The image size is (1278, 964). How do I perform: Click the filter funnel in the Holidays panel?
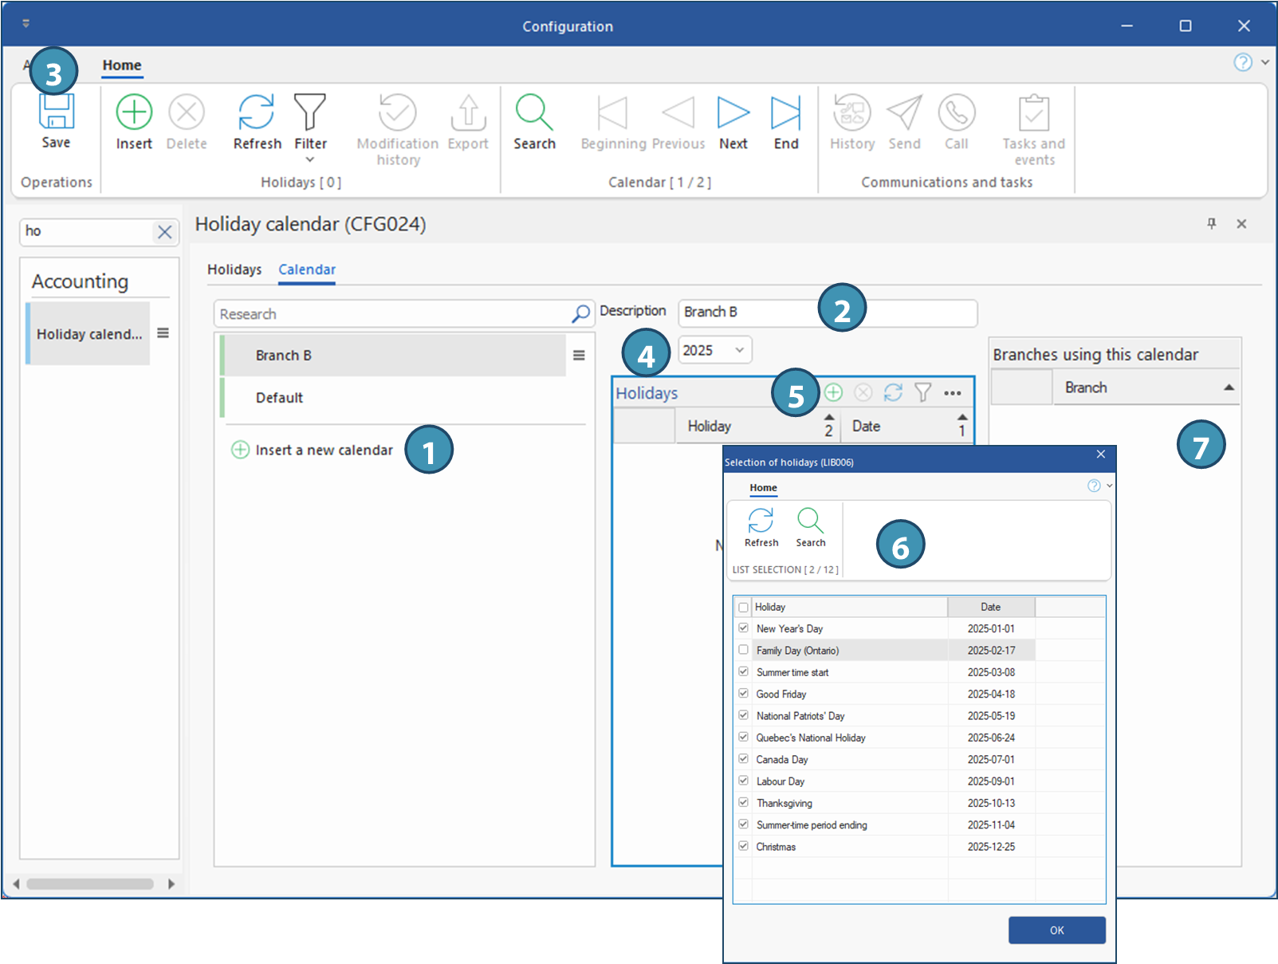(922, 392)
